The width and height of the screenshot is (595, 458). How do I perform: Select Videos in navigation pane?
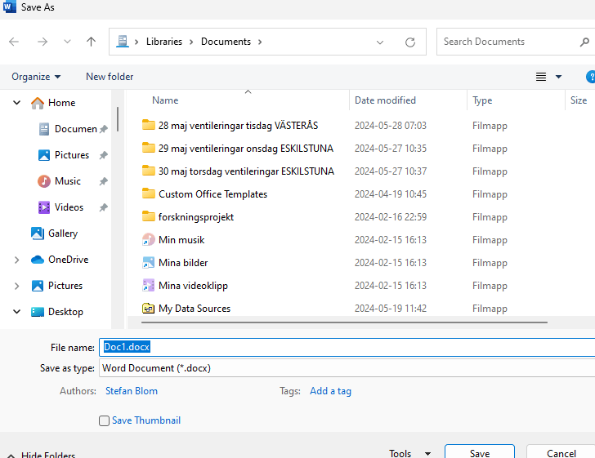coord(69,207)
